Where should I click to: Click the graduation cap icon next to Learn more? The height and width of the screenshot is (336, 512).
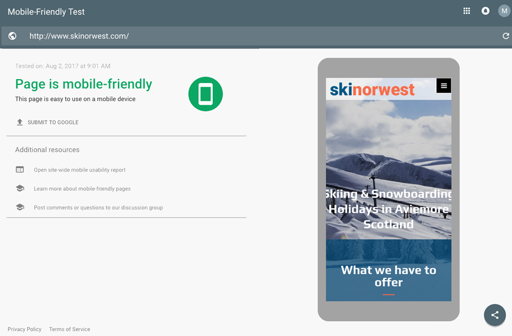click(20, 189)
